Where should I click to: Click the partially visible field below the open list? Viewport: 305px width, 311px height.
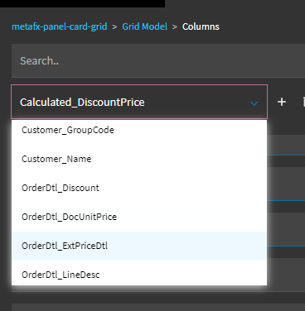tap(158, 307)
